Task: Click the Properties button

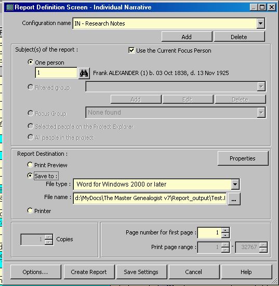Action: tap(243, 158)
